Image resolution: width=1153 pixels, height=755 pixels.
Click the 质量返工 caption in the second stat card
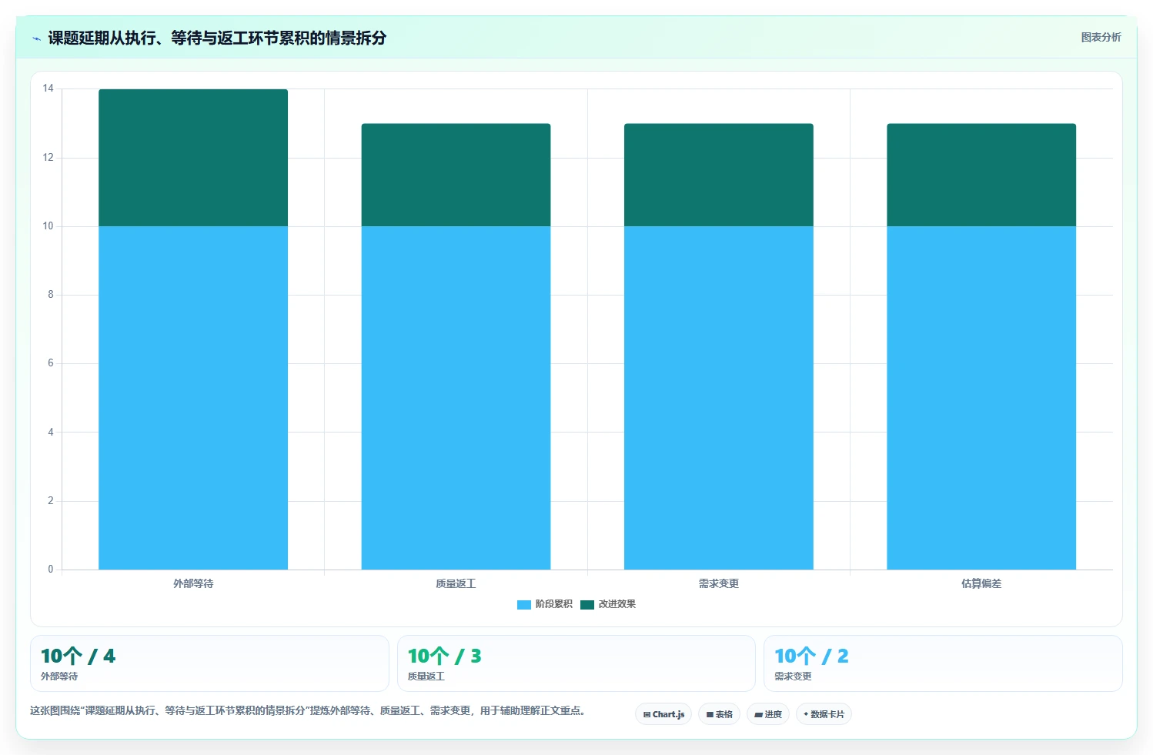426,676
